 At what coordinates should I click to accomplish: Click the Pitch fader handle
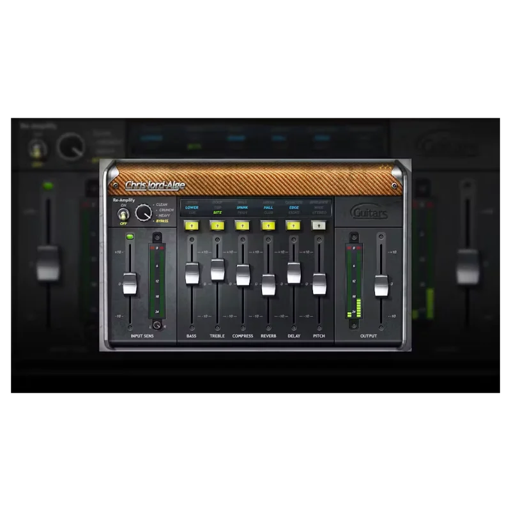tap(319, 284)
